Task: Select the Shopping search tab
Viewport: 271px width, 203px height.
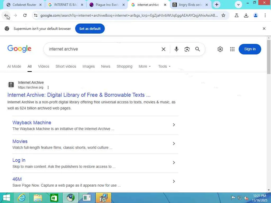Action: (x=124, y=66)
